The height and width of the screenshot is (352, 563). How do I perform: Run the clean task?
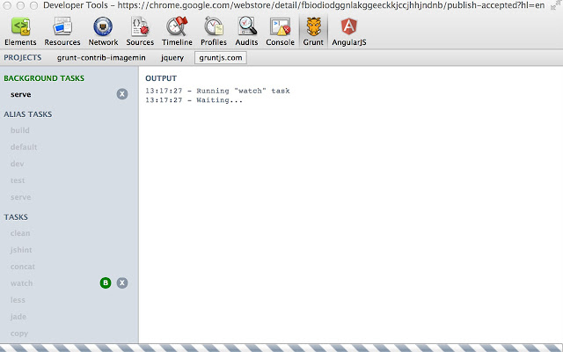pos(20,233)
